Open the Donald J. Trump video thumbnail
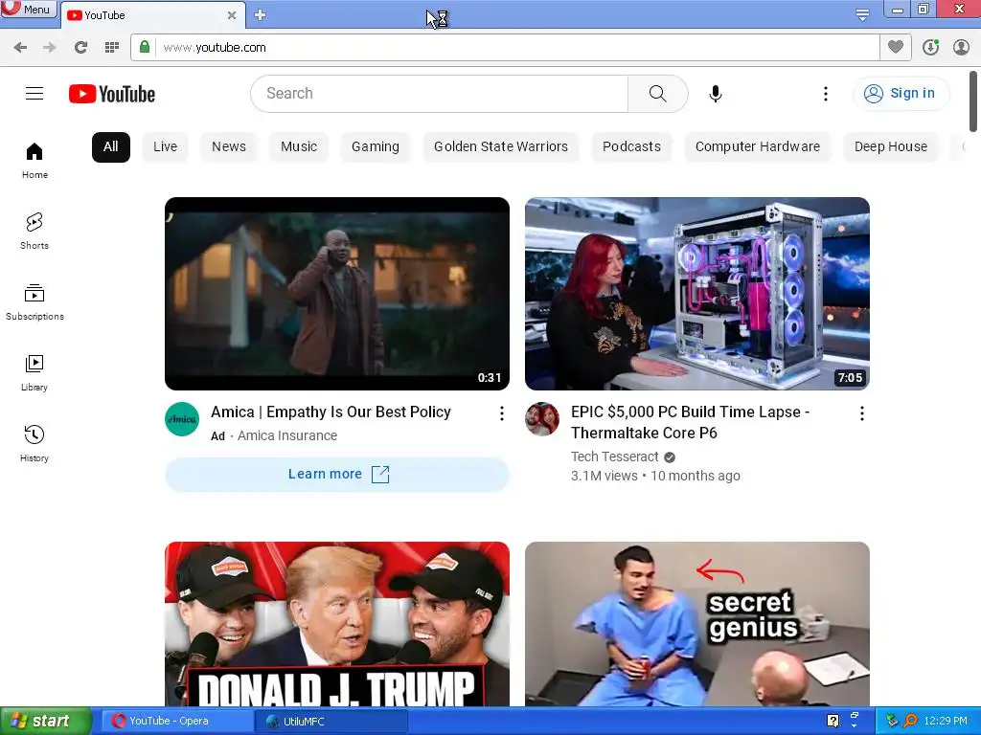Image resolution: width=981 pixels, height=735 pixels. point(337,624)
